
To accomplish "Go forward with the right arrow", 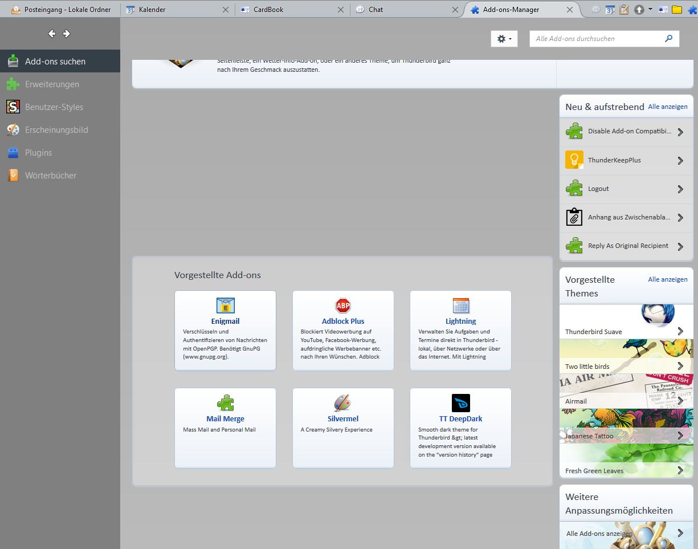I will [x=67, y=34].
